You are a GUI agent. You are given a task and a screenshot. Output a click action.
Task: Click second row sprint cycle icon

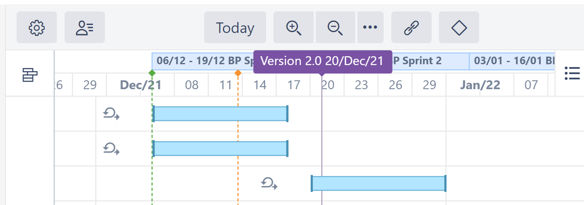(x=111, y=148)
